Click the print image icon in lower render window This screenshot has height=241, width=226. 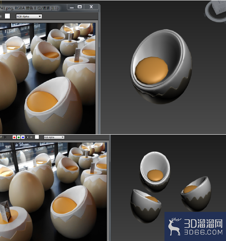click(1, 137)
